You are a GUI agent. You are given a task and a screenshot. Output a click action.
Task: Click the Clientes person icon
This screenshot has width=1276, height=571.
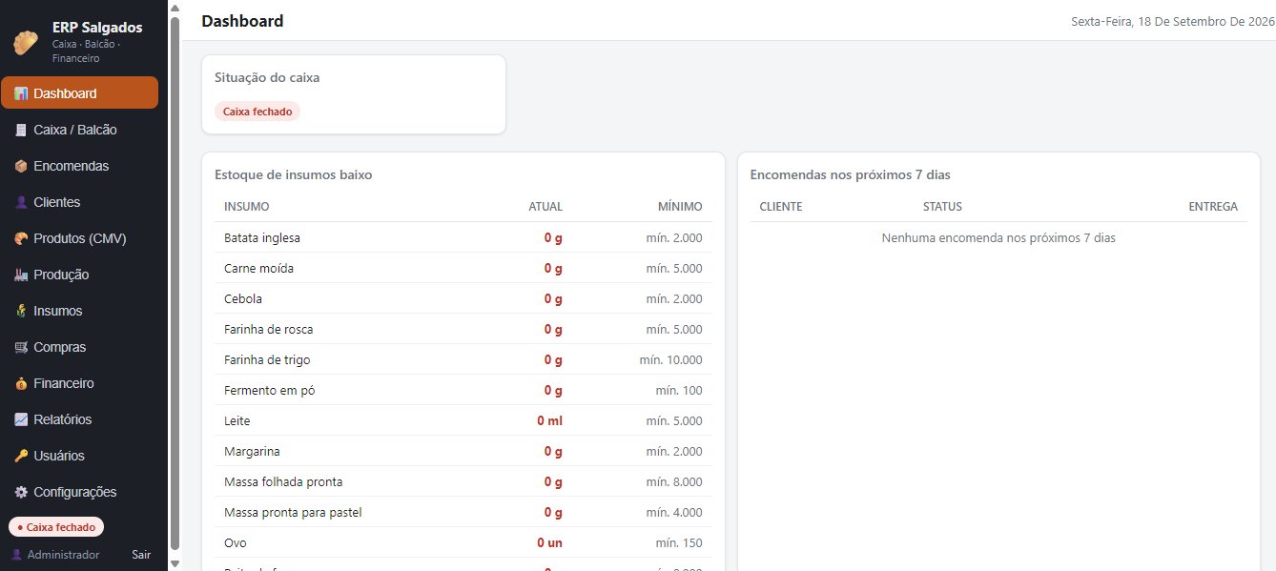pos(21,202)
